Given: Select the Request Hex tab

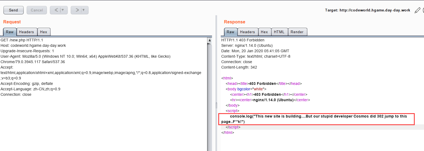Looking at the screenshot, I should click(x=44, y=32).
